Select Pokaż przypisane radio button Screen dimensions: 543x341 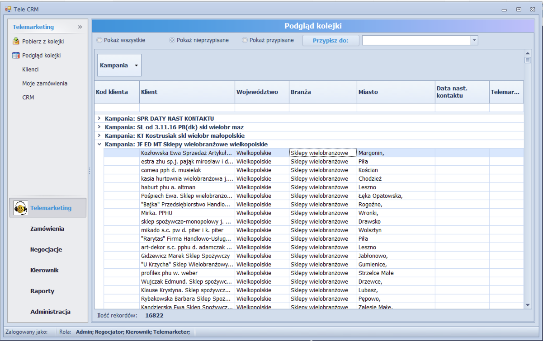coord(245,40)
